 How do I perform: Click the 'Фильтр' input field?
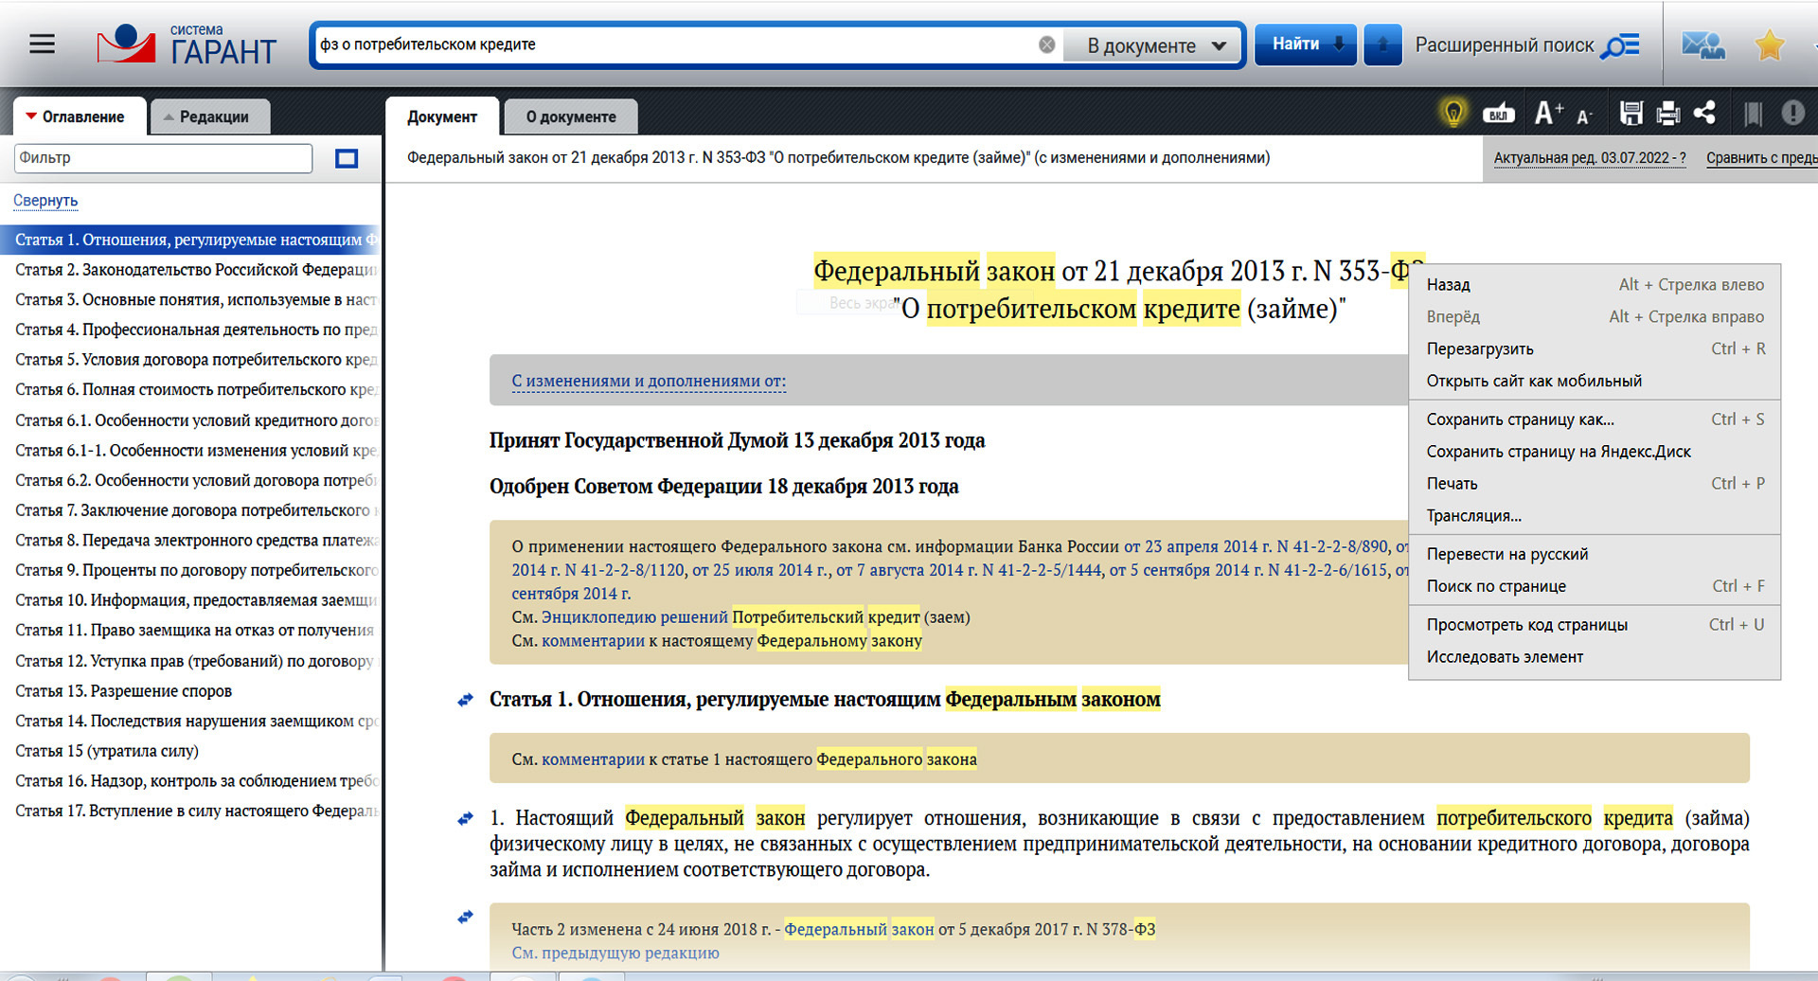tap(163, 158)
